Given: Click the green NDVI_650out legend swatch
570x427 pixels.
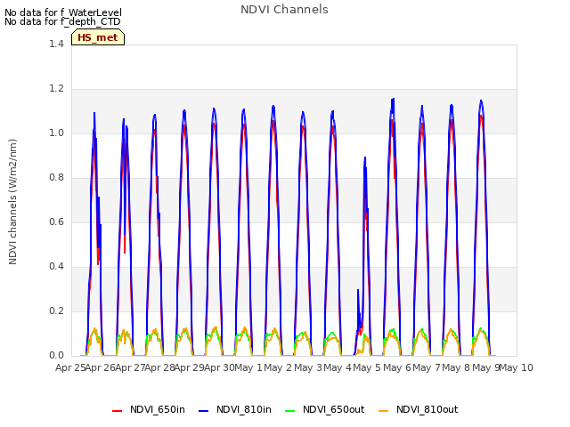Looking at the screenshot, I should (289, 411).
